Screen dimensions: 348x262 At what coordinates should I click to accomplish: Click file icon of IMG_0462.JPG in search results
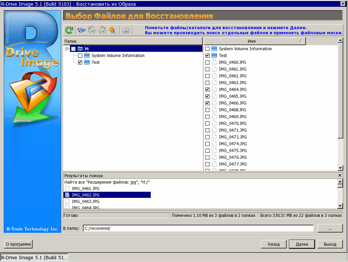pos(67,195)
